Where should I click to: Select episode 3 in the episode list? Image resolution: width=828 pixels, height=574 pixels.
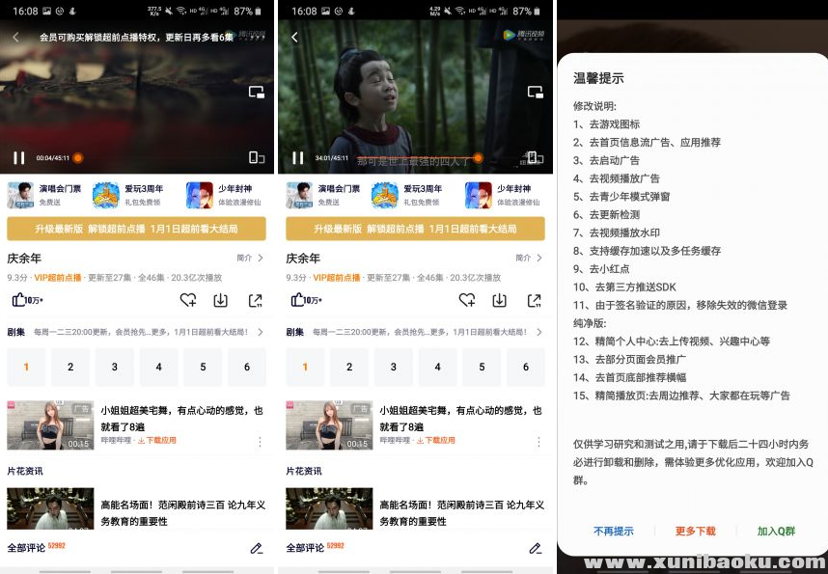pos(114,368)
